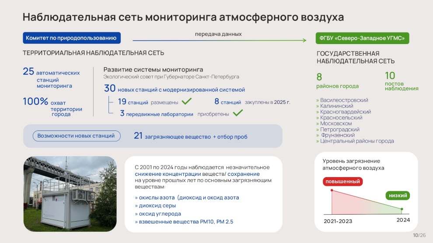Click the "Возможности новых станций" pill

point(76,136)
